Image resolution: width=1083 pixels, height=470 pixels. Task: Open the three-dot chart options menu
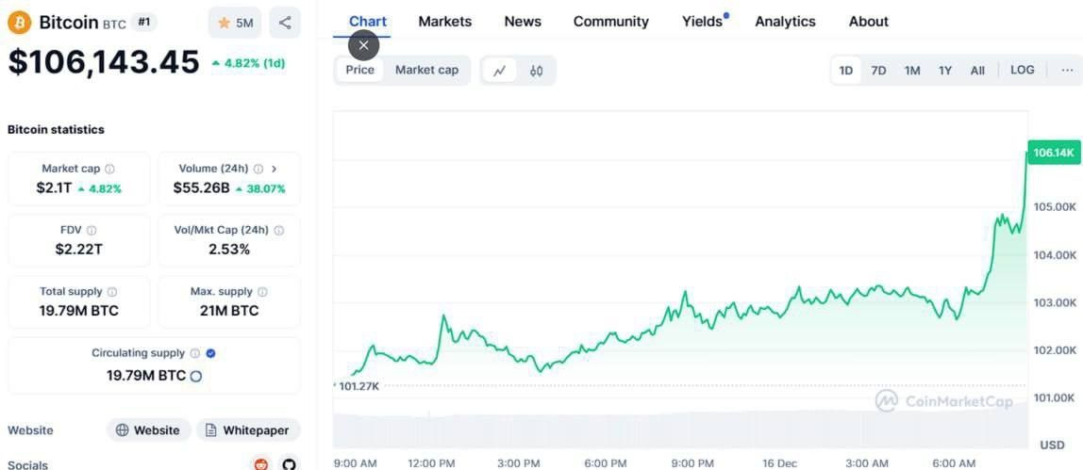(1067, 71)
